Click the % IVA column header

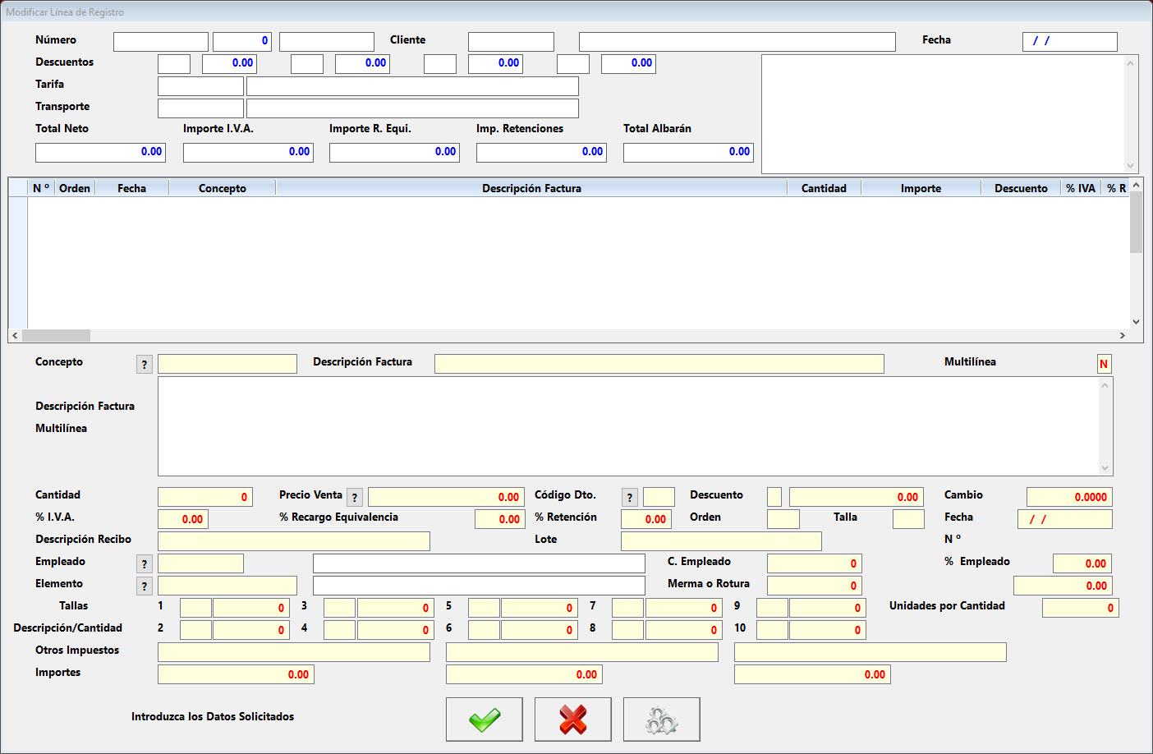pyautogui.click(x=1081, y=188)
